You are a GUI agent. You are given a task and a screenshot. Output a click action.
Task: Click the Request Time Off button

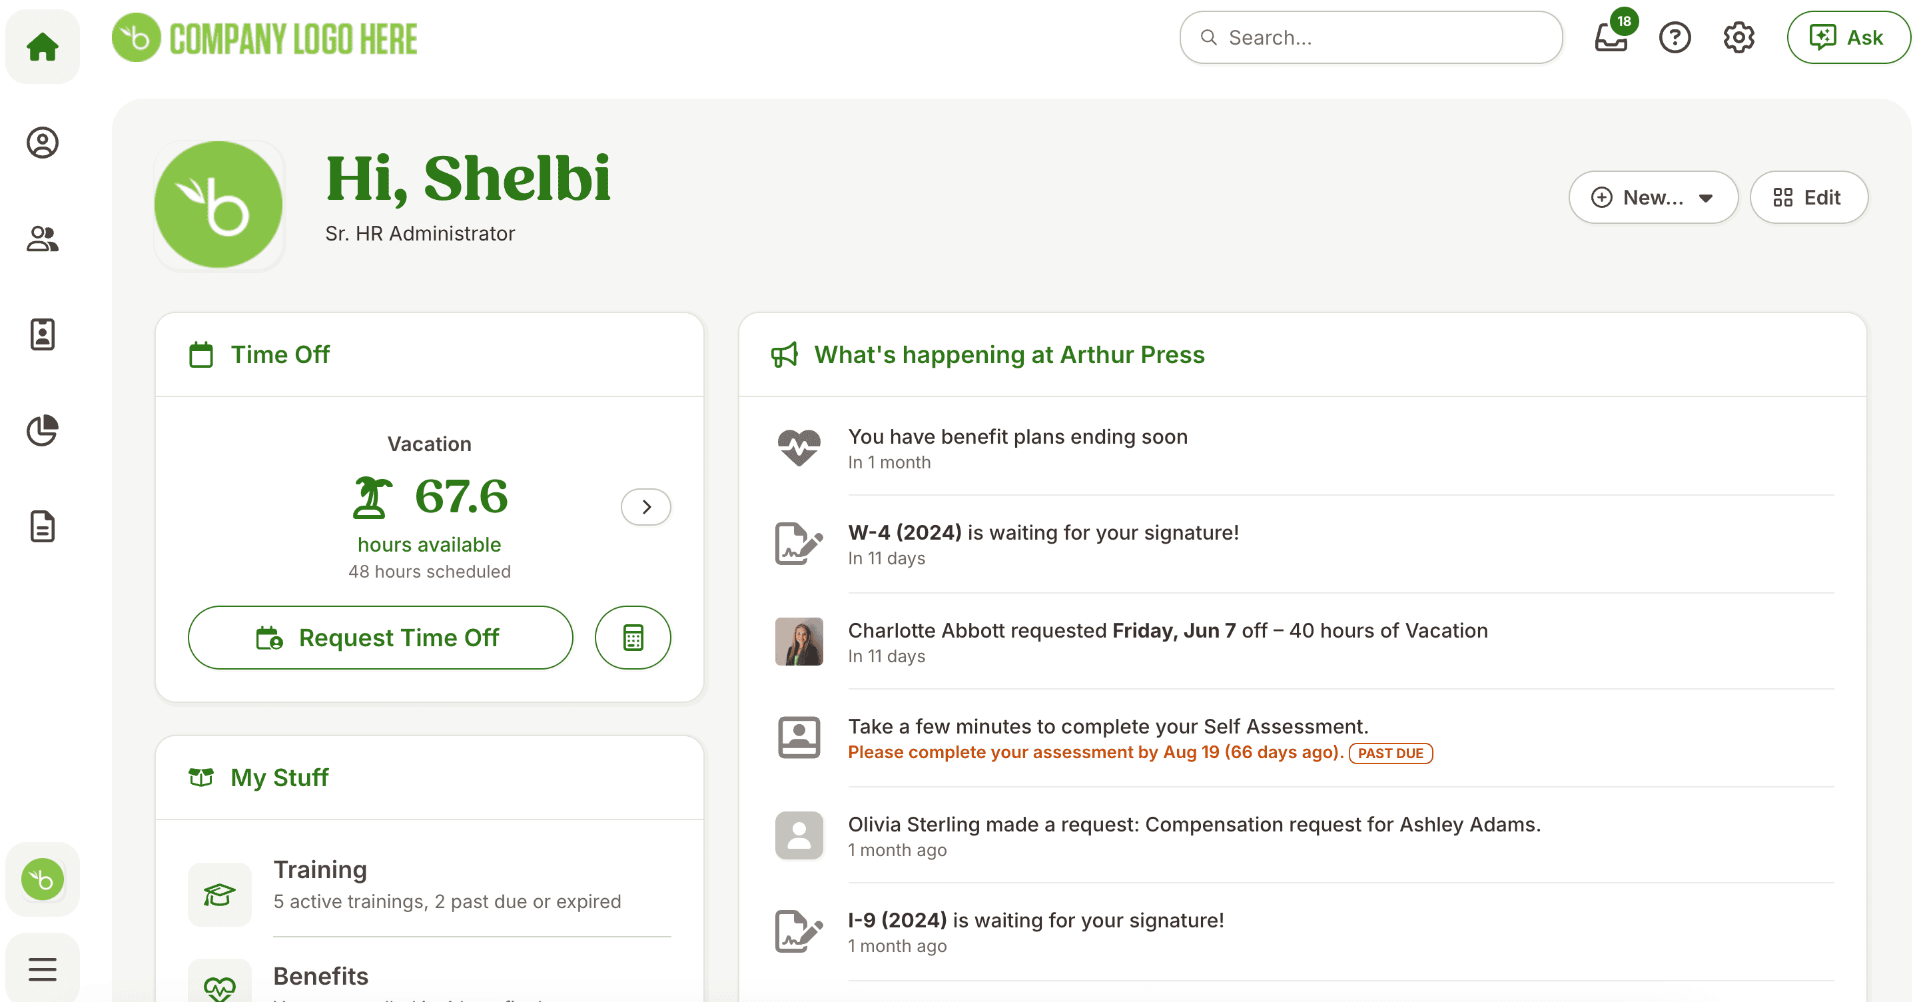[380, 637]
